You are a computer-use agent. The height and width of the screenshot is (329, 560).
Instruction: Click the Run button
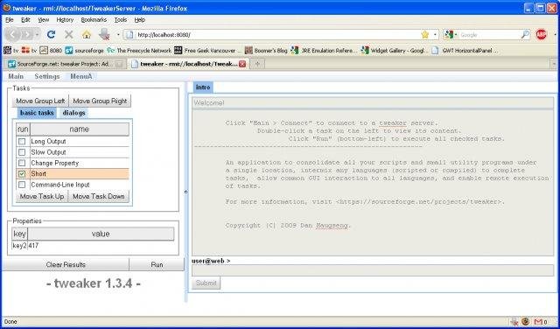pyautogui.click(x=157, y=265)
